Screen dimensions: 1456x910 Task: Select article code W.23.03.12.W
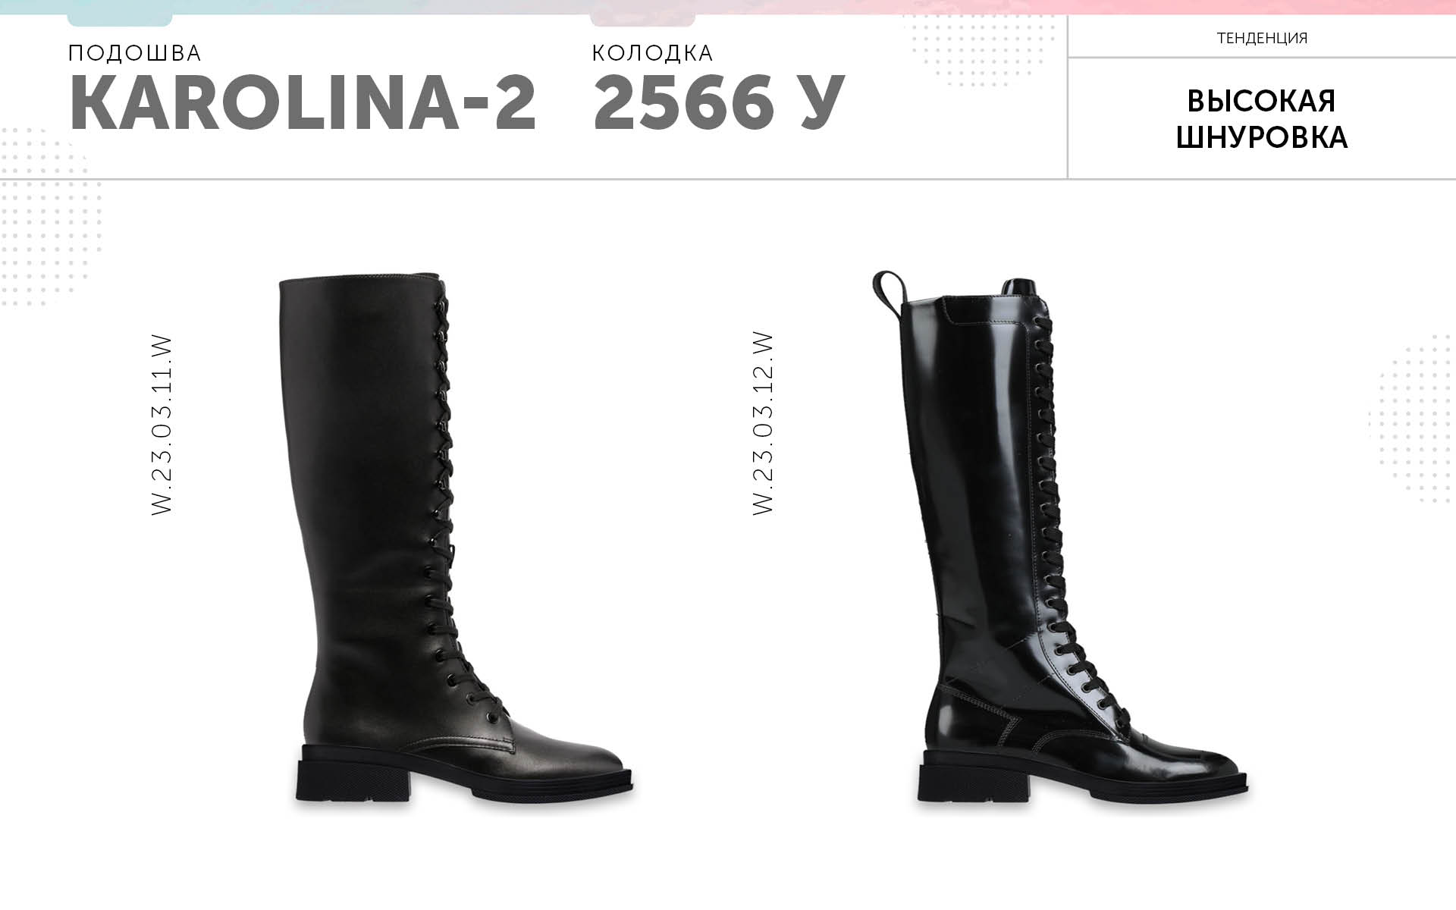coord(763,425)
